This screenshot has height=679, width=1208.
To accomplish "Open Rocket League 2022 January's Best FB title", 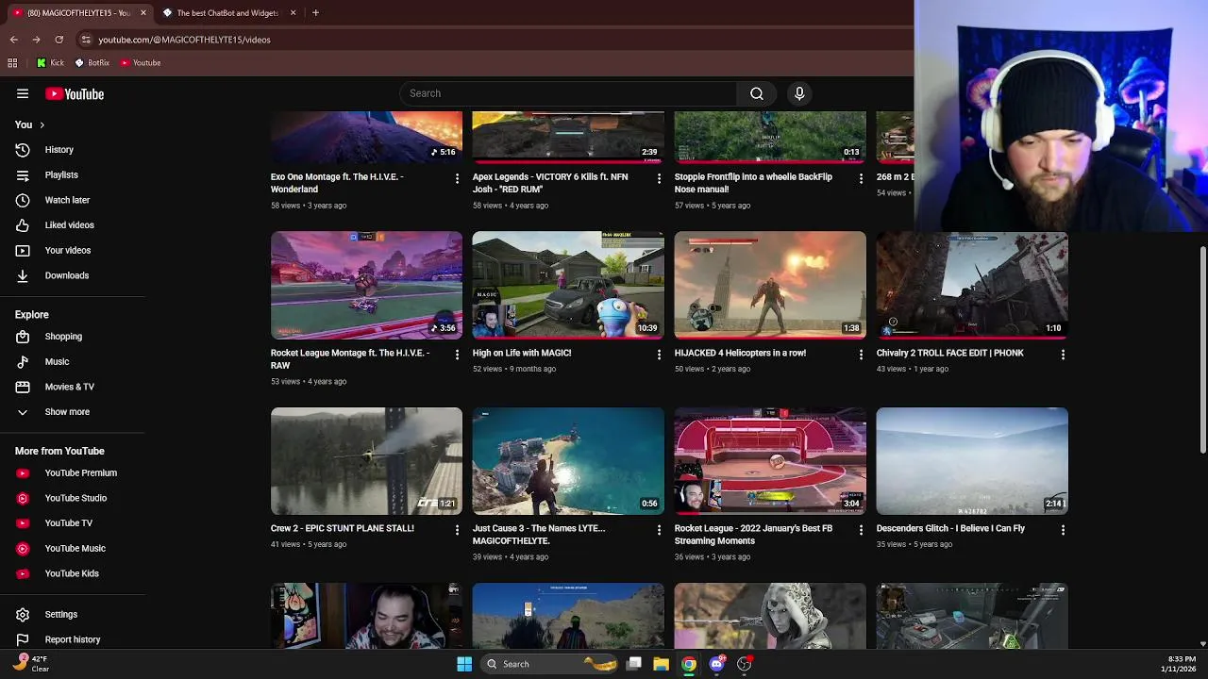I will click(753, 535).
